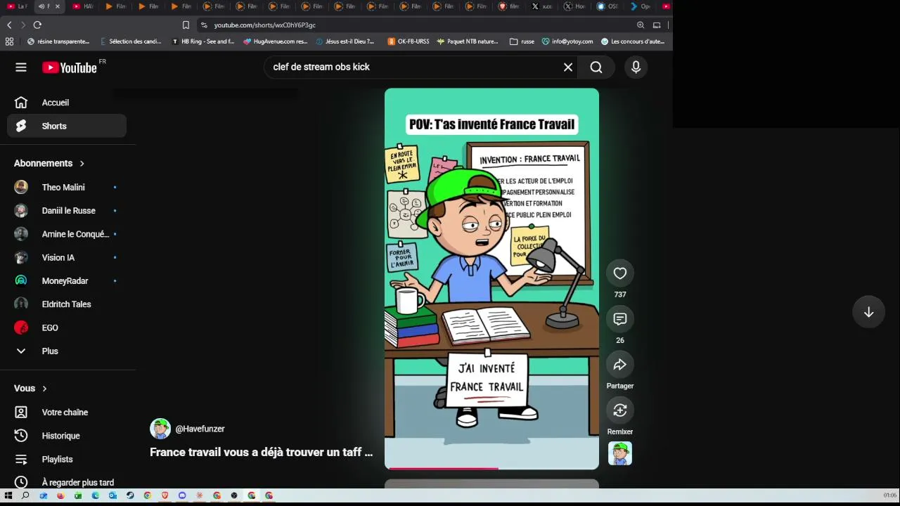Bookmark this page from the address bar
The height and width of the screenshot is (506, 900).
click(x=186, y=25)
